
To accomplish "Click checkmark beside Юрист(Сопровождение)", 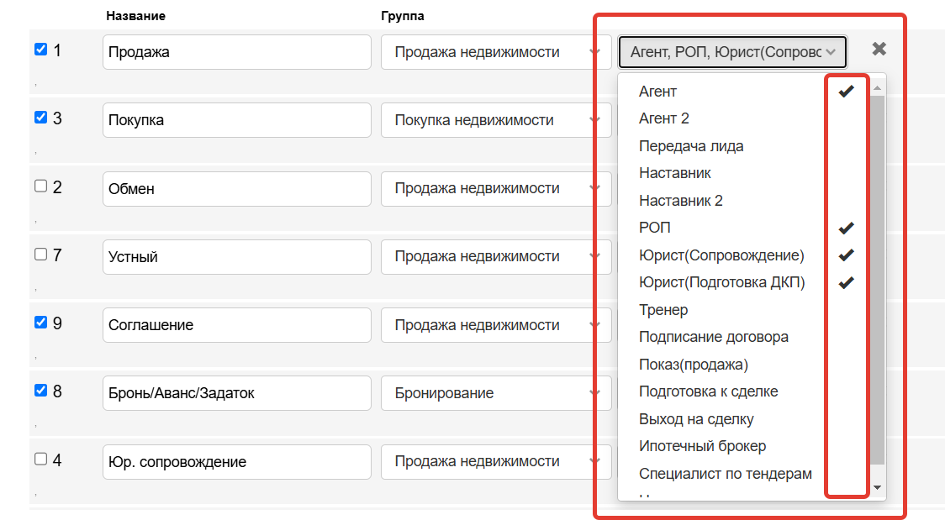I will point(846,255).
